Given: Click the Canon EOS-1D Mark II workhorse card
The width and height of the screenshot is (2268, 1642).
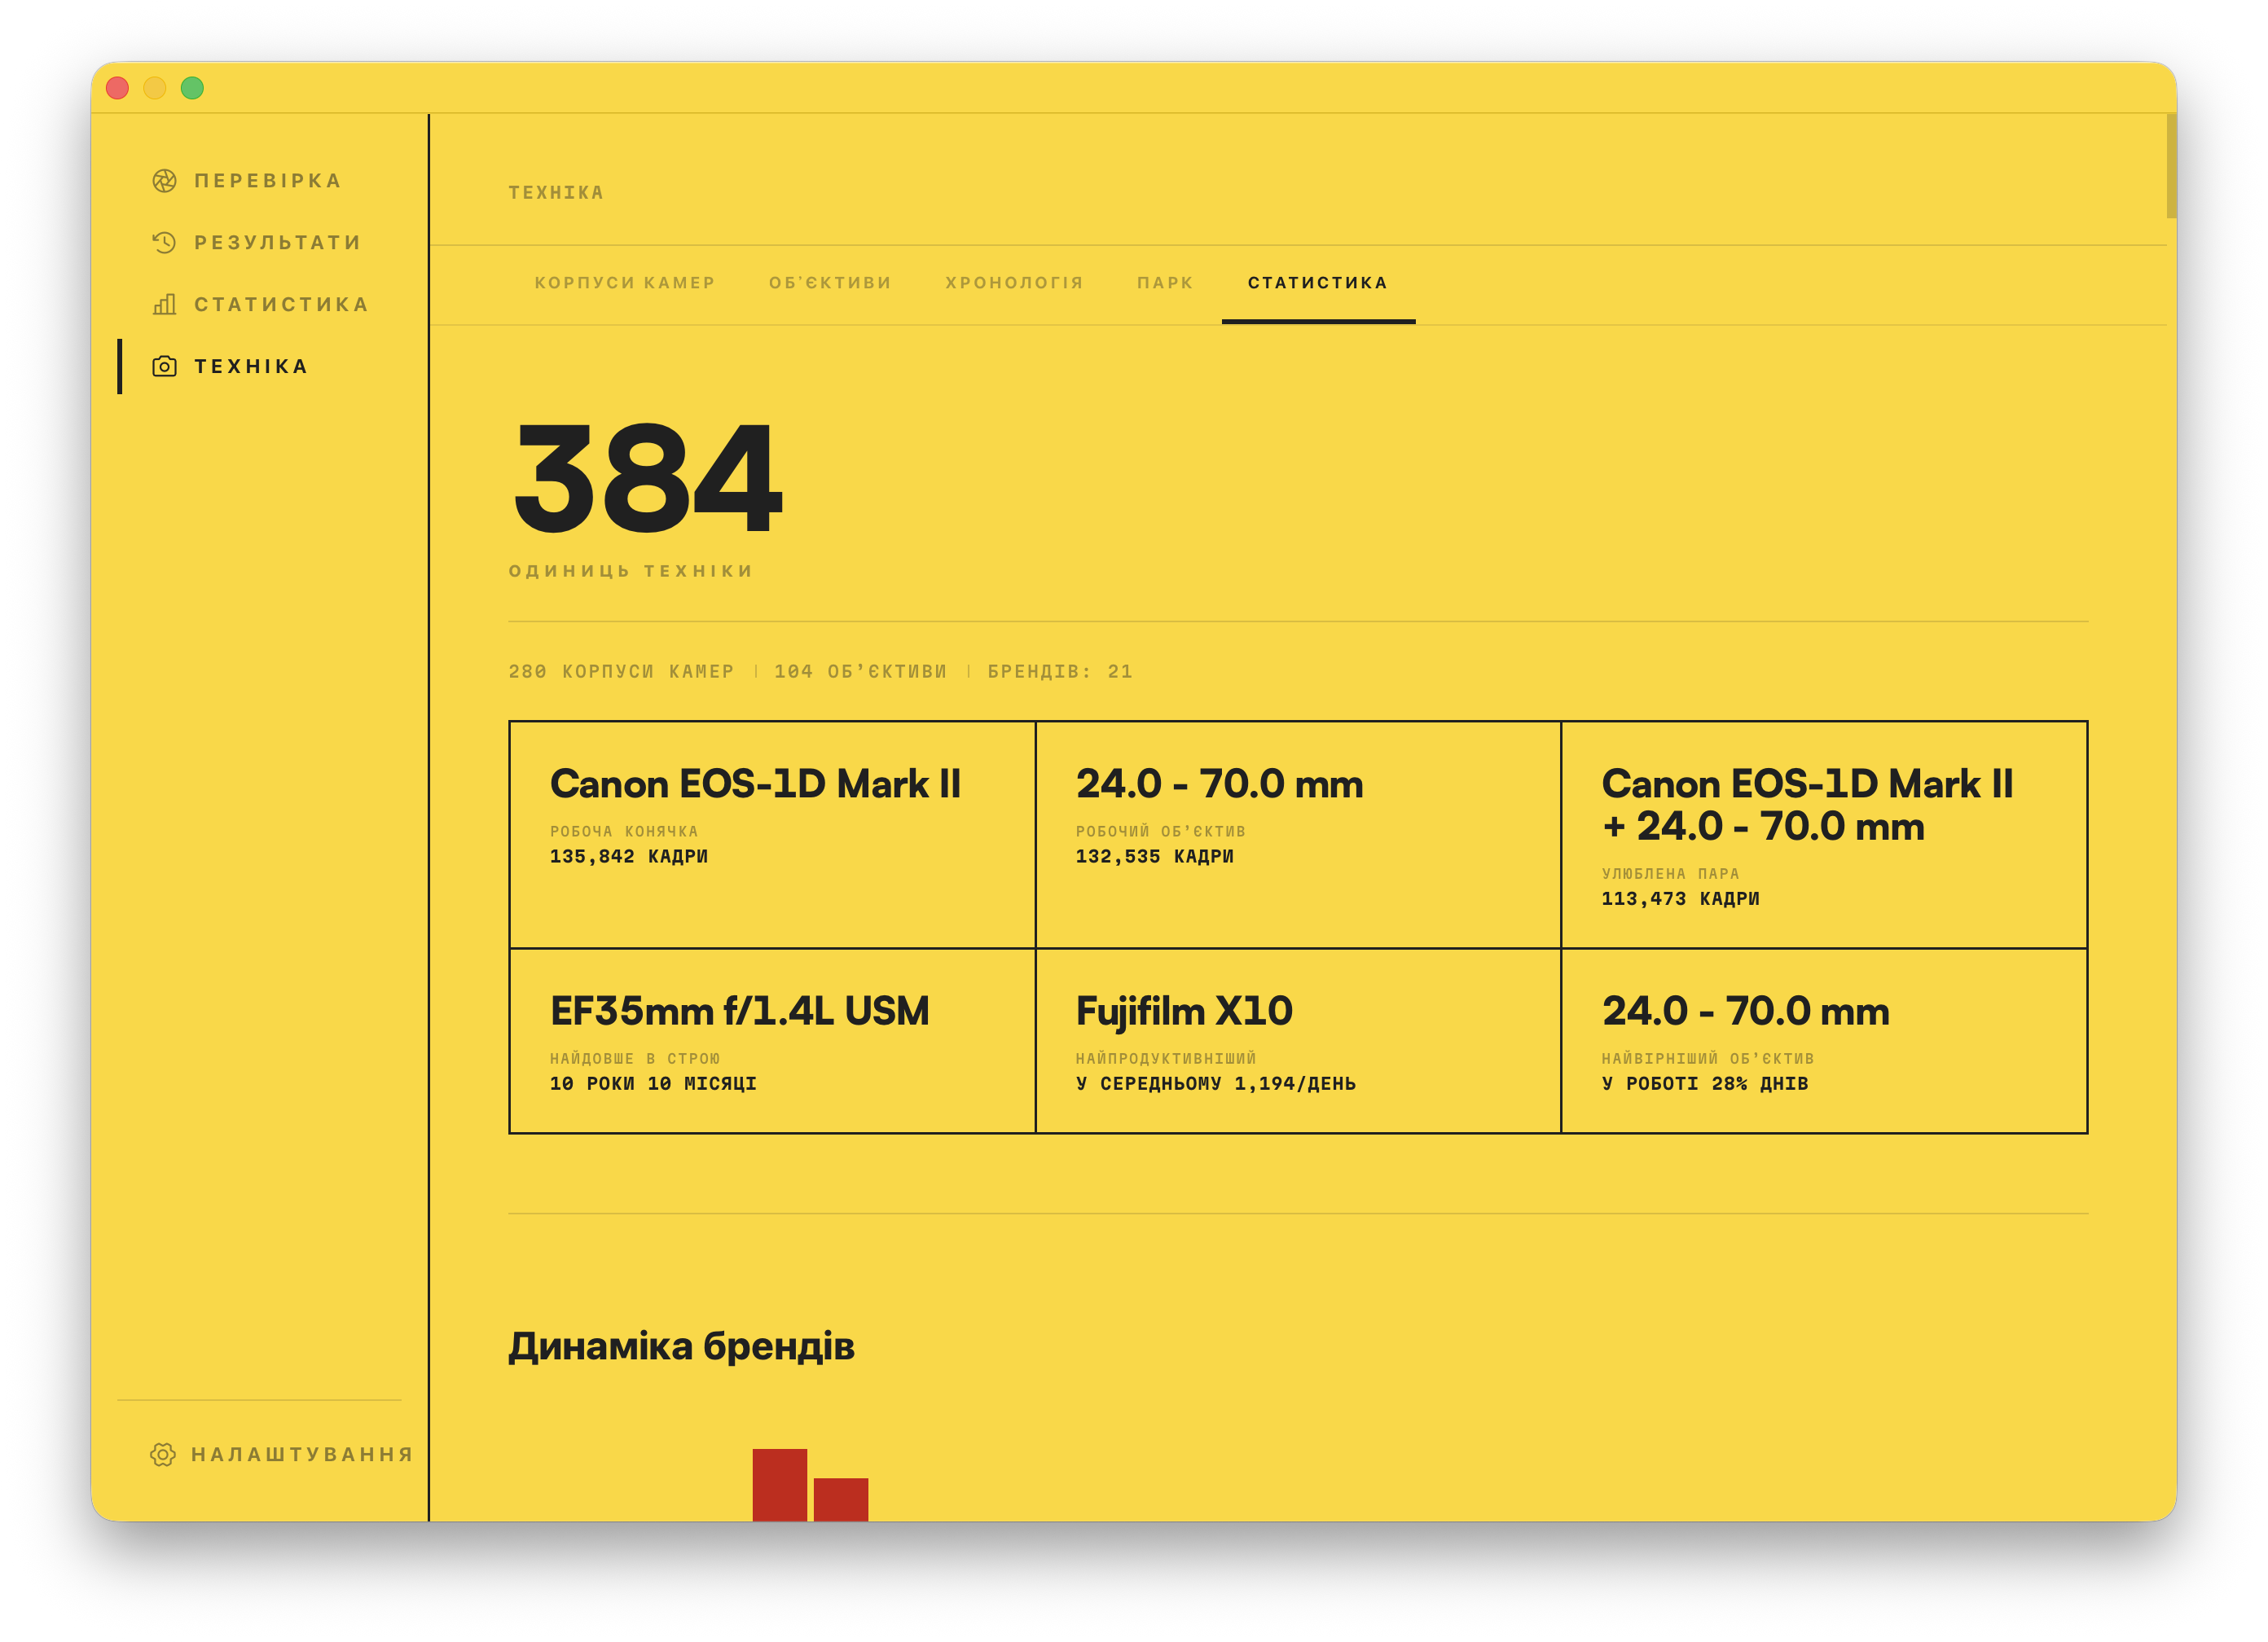Looking at the screenshot, I should [772, 835].
